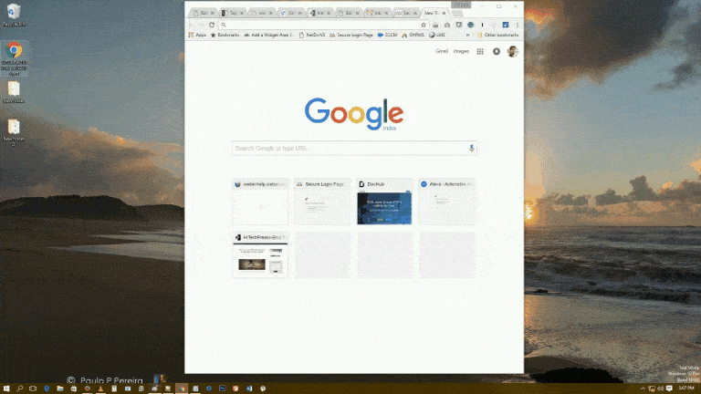Open the Other bookmarks folder
701x394 pixels.
pyautogui.click(x=498, y=35)
